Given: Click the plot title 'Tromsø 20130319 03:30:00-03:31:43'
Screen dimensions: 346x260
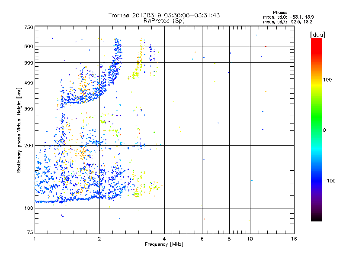Looking at the screenshot, I should (x=164, y=15).
